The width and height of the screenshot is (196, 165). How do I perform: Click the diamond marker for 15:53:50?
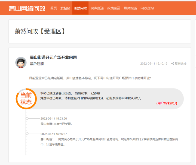27,118
